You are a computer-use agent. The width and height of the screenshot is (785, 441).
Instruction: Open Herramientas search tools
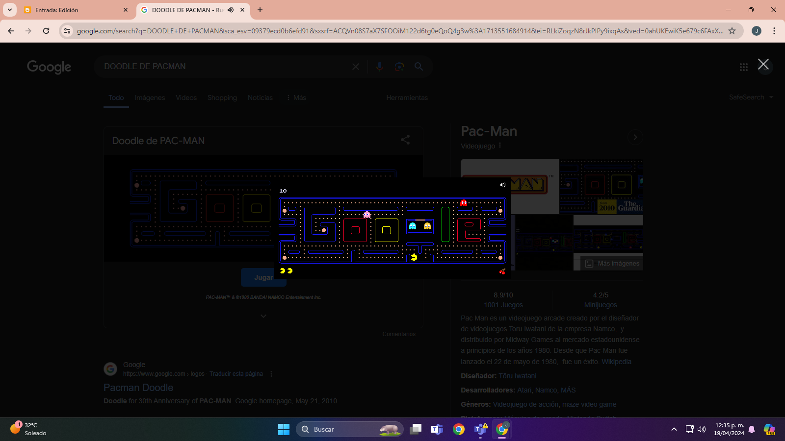(407, 98)
